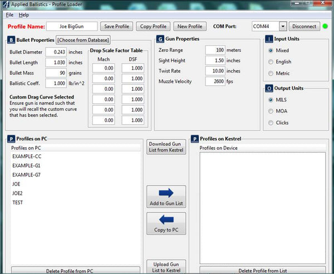Select EXAMPLE-G7 in Profiles on PC list
The width and height of the screenshot is (334, 274).
pos(26,175)
